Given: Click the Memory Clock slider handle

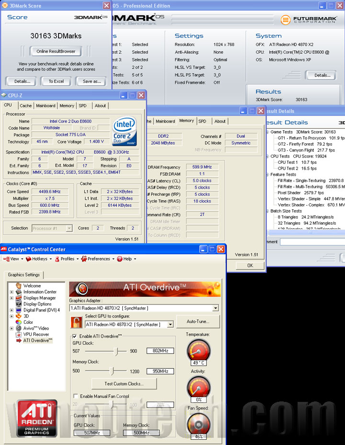Looking at the screenshot, I should pyautogui.click(x=112, y=371).
